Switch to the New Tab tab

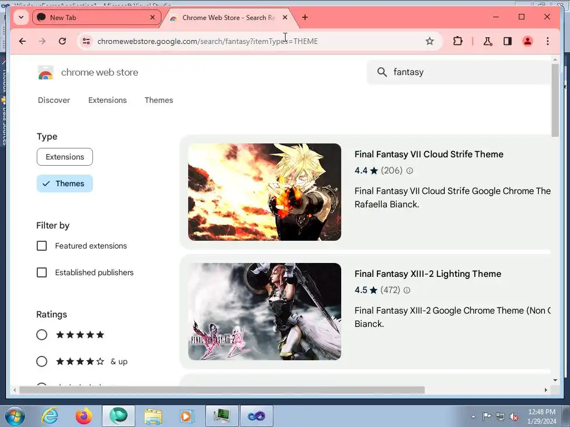pos(96,17)
